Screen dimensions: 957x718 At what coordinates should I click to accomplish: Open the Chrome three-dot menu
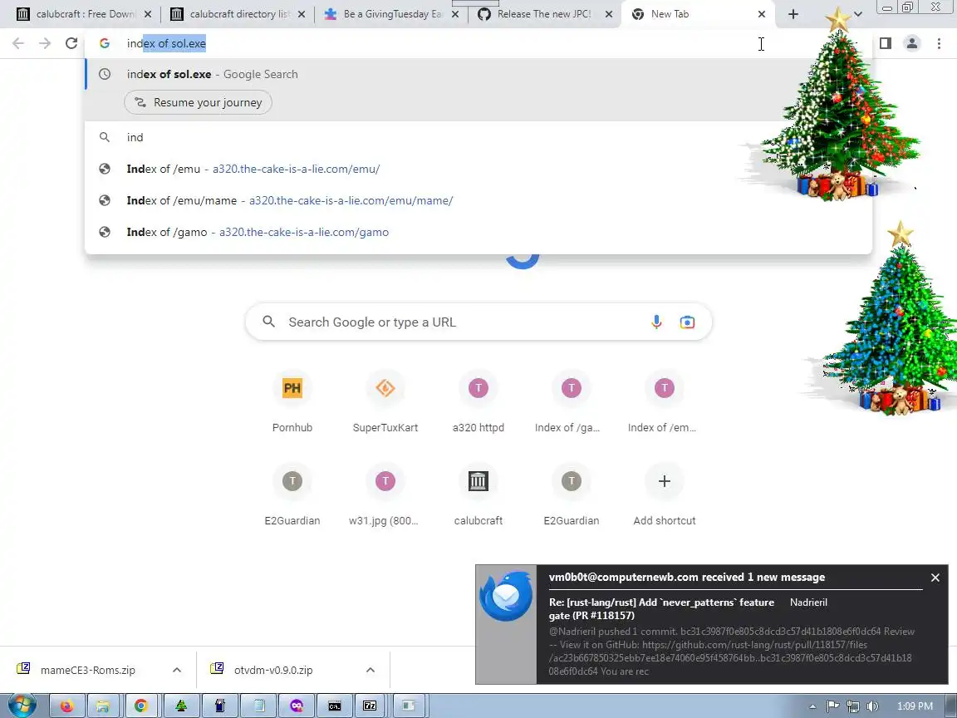pyautogui.click(x=939, y=43)
